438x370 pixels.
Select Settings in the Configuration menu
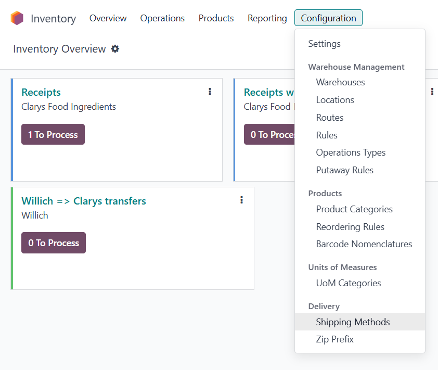pyautogui.click(x=324, y=44)
